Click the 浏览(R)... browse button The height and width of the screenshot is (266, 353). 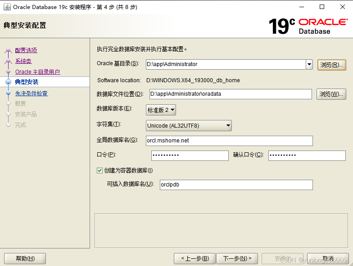click(x=331, y=65)
